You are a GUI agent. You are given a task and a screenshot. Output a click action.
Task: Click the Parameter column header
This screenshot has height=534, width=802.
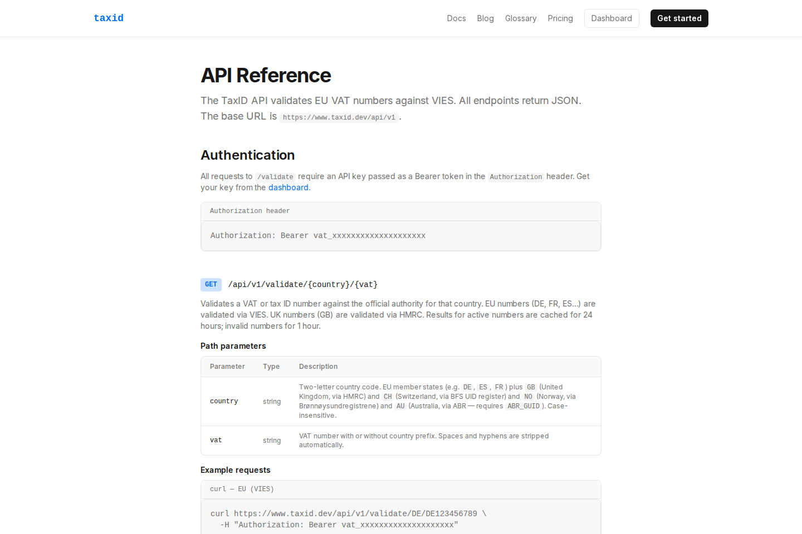[x=227, y=367]
